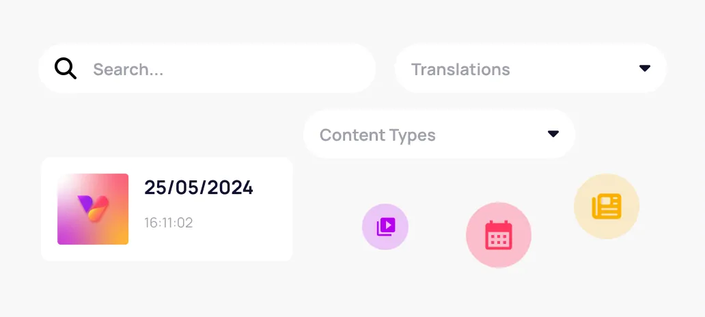
Task: Click the gradient logo thumbnail
Action: (93, 209)
